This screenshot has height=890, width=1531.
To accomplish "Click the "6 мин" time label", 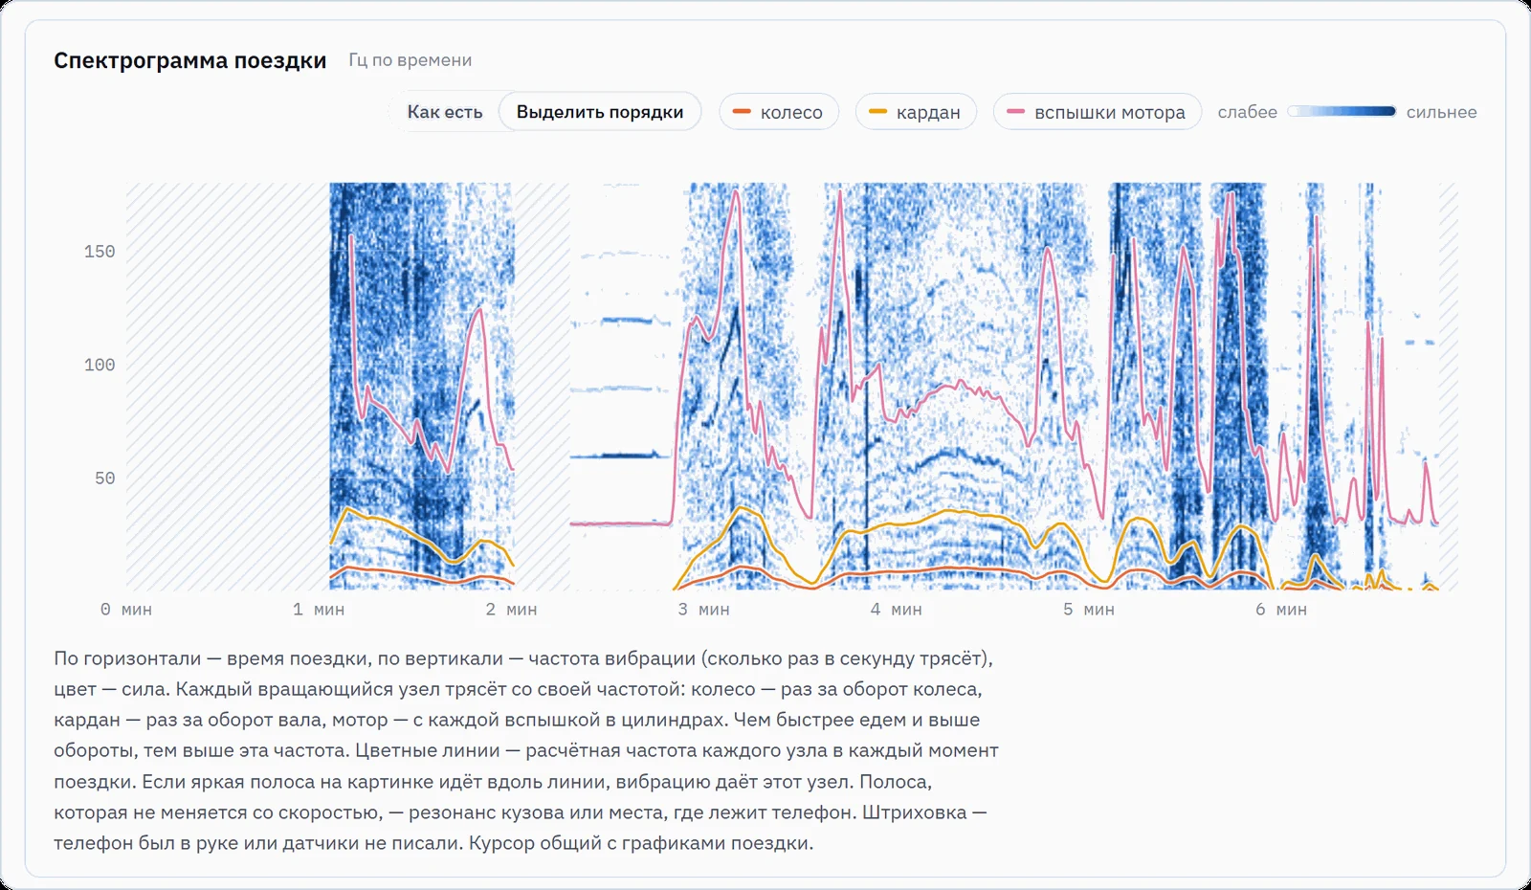I will pos(1280,610).
